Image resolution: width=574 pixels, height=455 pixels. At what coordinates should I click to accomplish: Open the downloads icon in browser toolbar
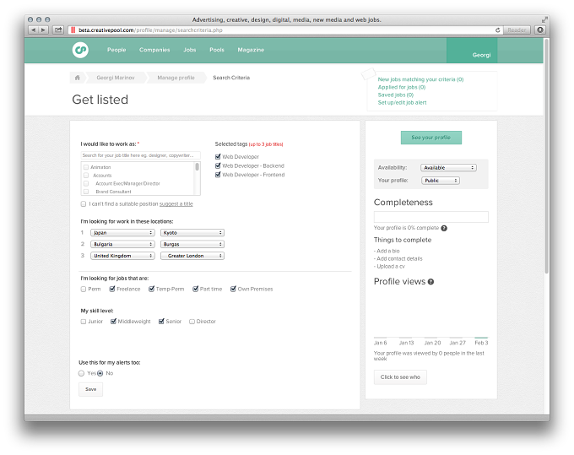click(540, 30)
